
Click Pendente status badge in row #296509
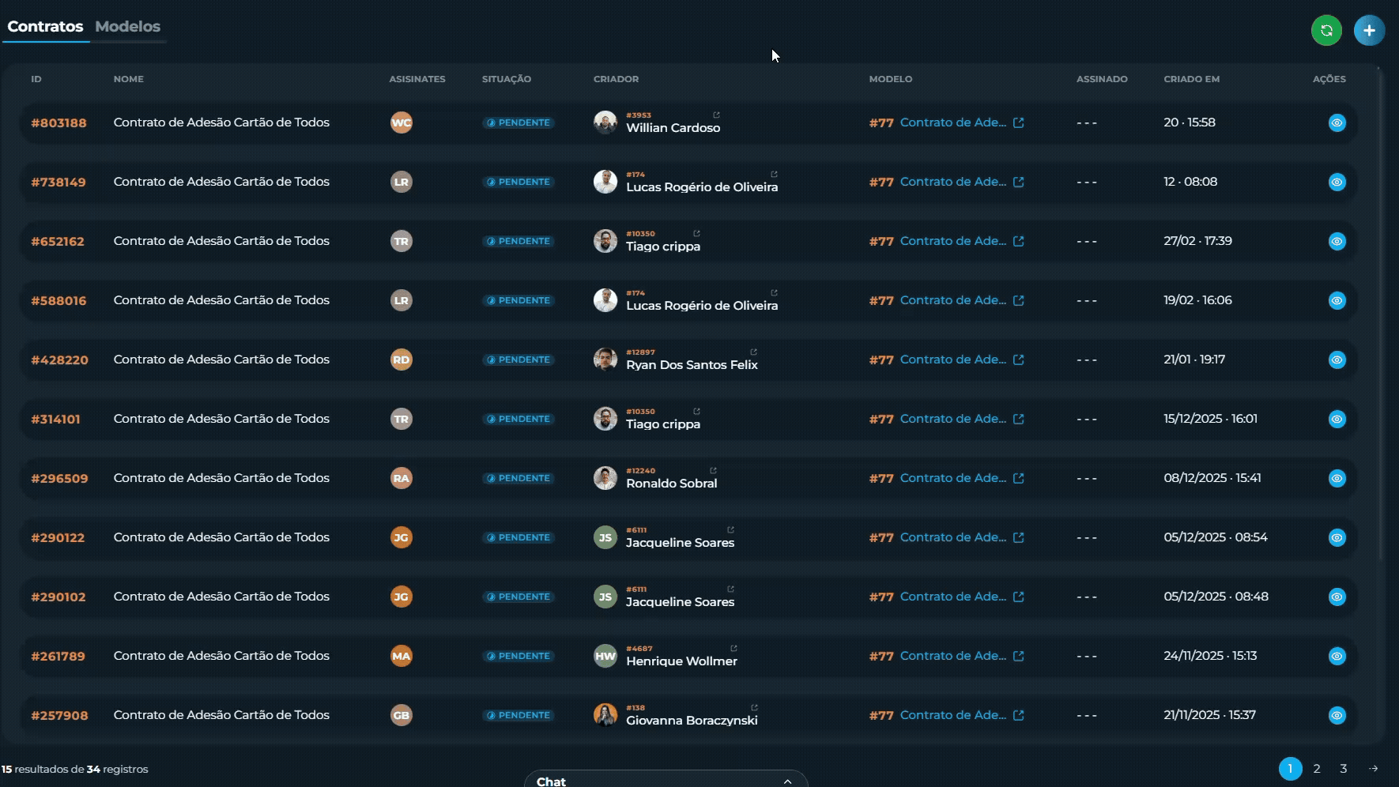point(518,478)
